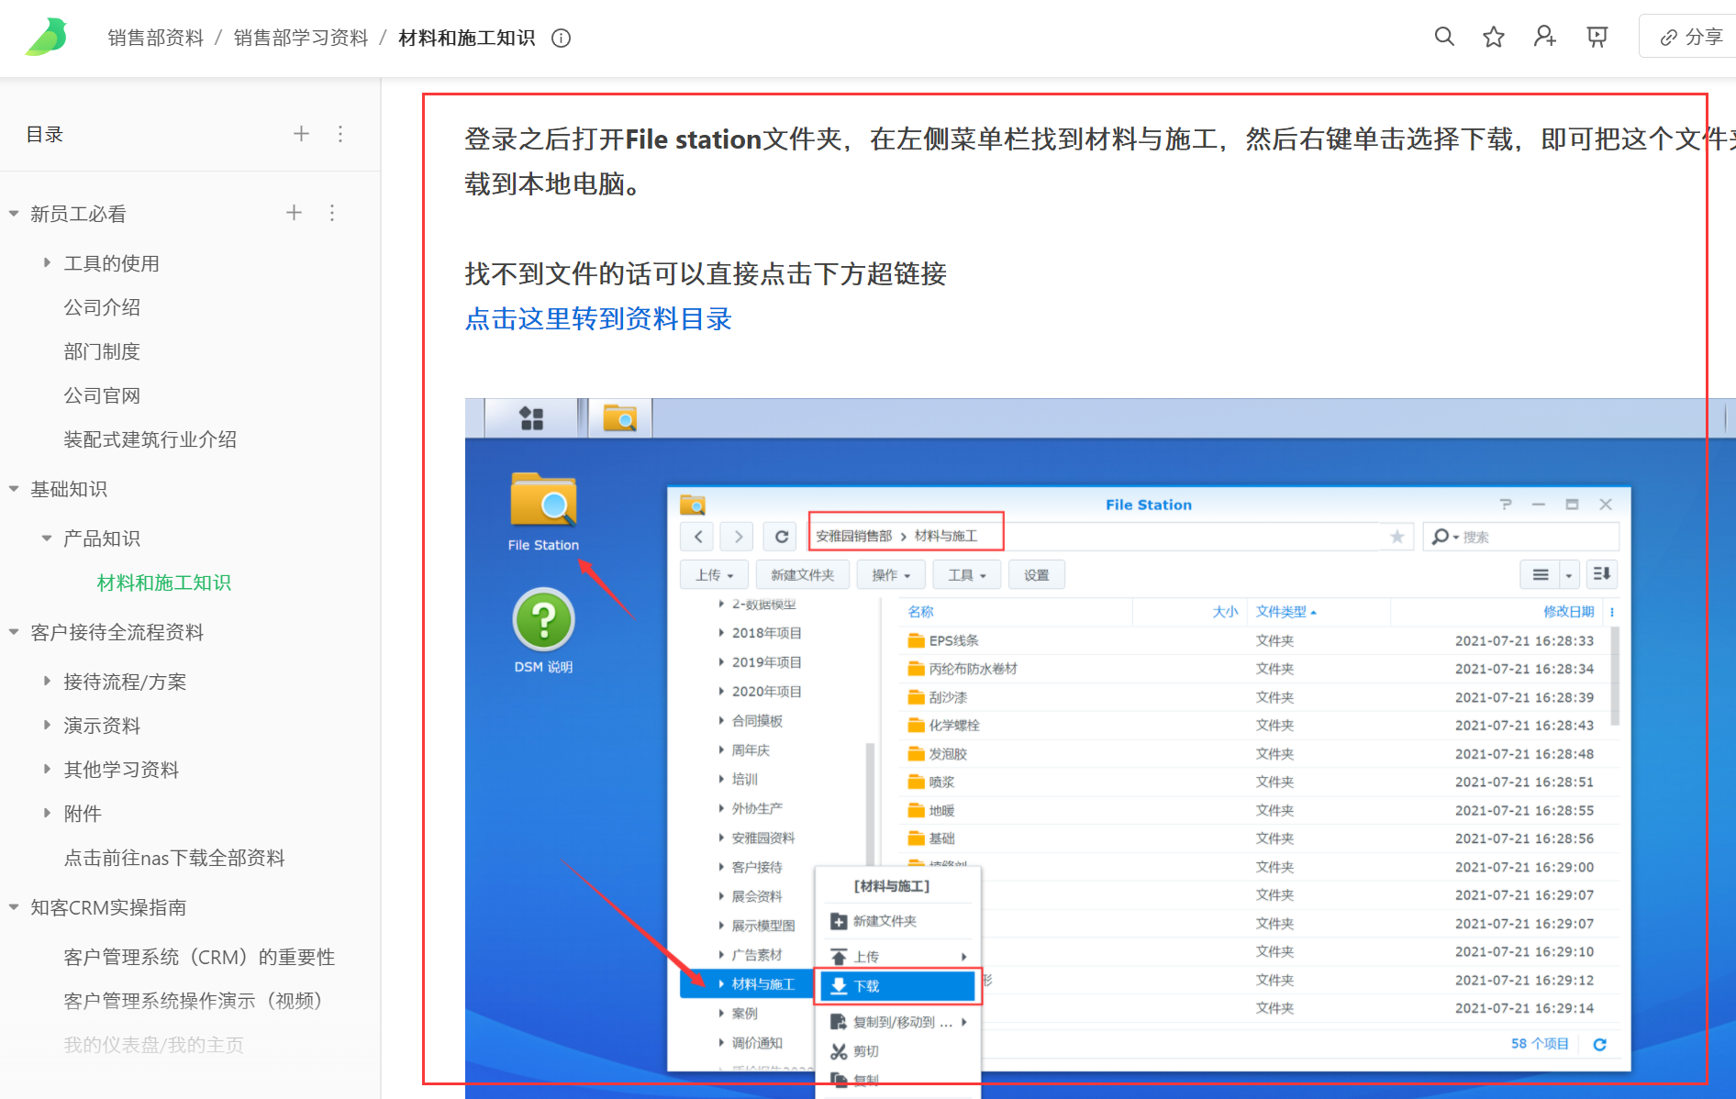Open the 上传 dropdown in File Station toolbar

715,575
